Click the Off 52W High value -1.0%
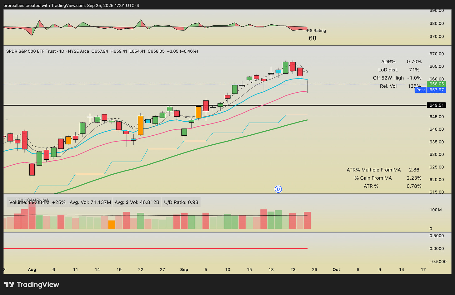The width and height of the screenshot is (455, 295). click(x=414, y=78)
